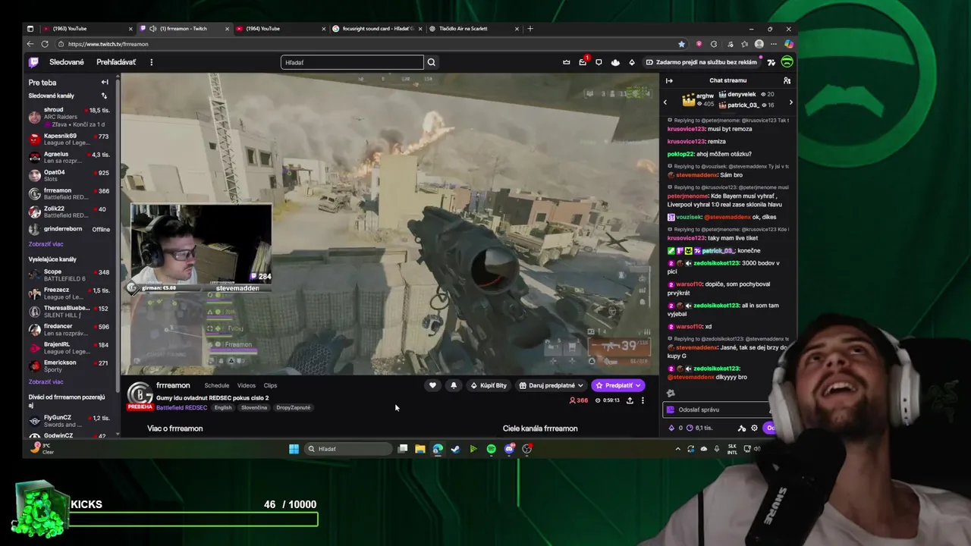This screenshot has width=971, height=546.
Task: Open Kapesnik69 channel in the sidebar
Action: click(x=70, y=140)
